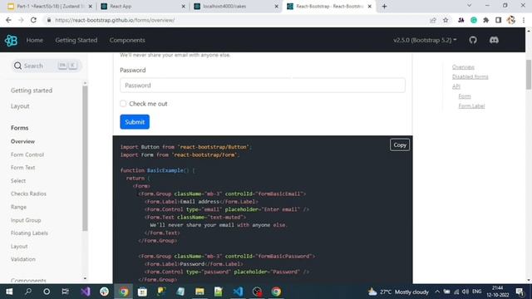This screenshot has width=532, height=299.
Task: Open Range in the sidebar
Action: tap(18, 207)
